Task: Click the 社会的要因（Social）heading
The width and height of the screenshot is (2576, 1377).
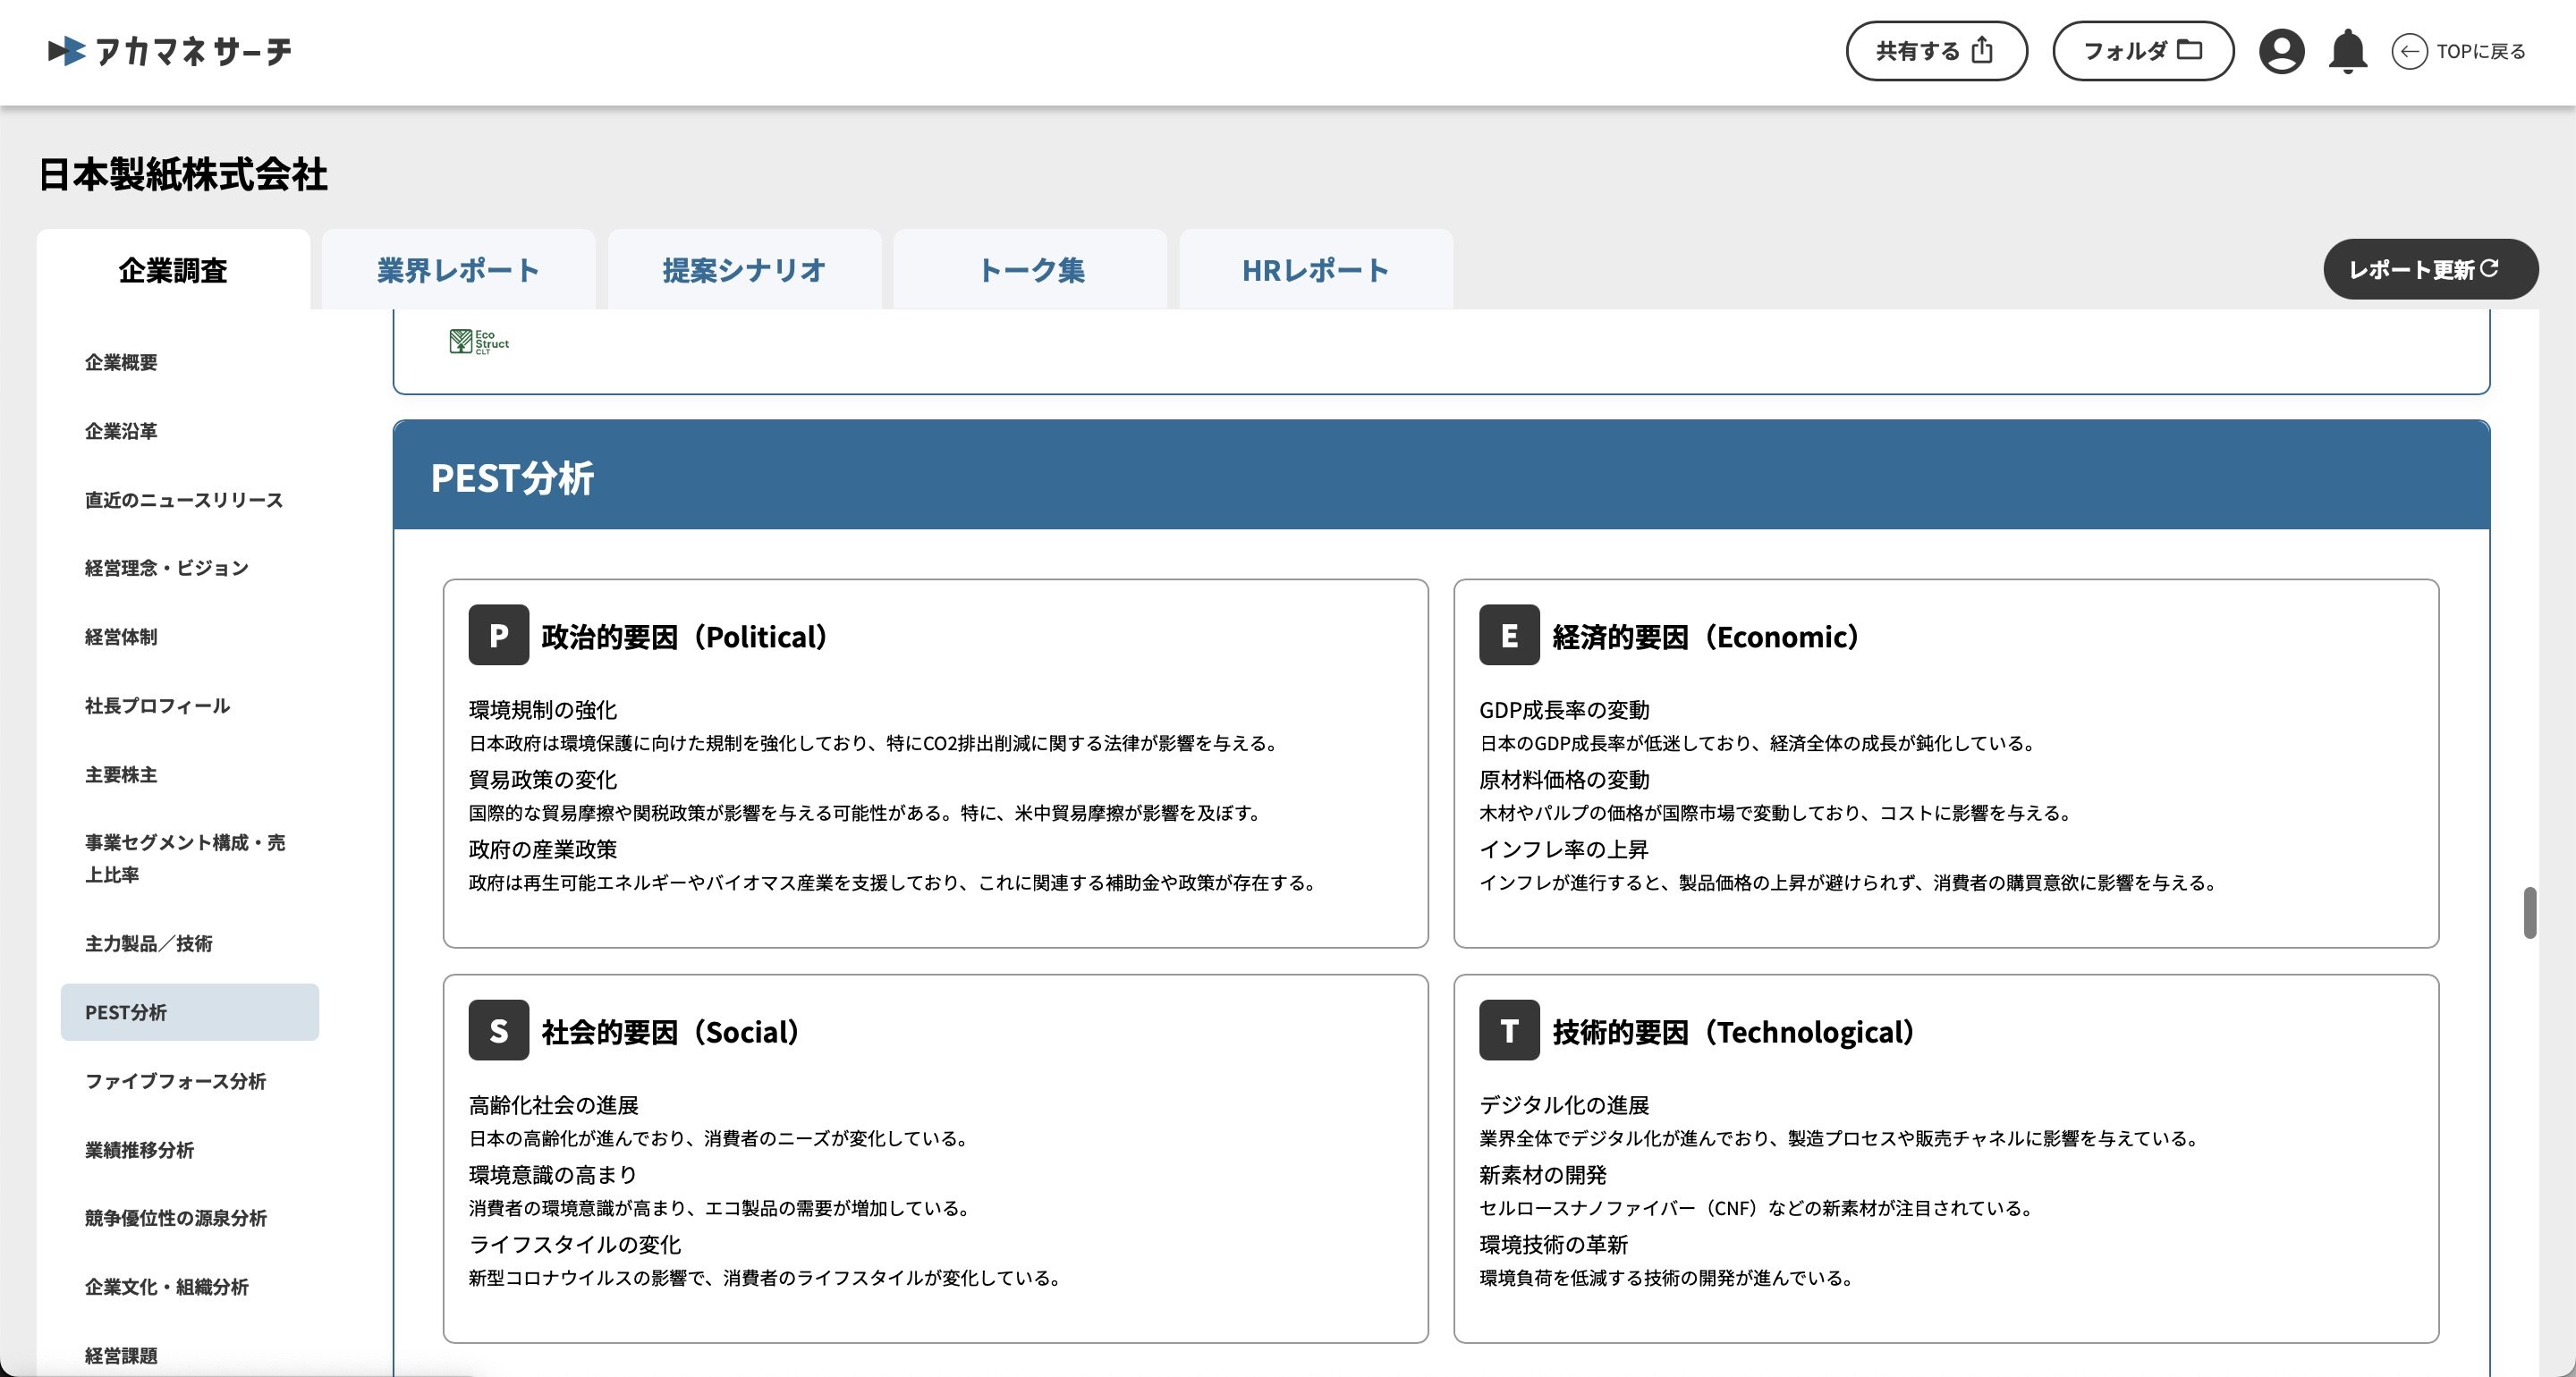Action: [670, 1031]
